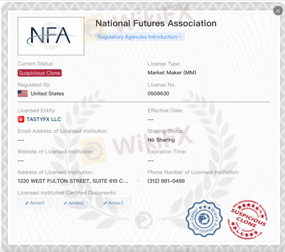Select phone number (312) 981-0498
The width and height of the screenshot is (285, 252).
pyautogui.click(x=166, y=181)
